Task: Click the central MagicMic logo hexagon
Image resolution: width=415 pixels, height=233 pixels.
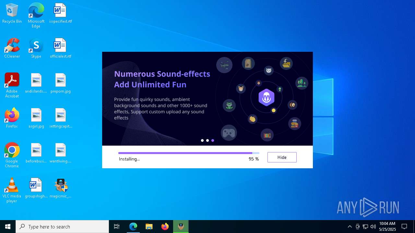Action: [x=267, y=97]
